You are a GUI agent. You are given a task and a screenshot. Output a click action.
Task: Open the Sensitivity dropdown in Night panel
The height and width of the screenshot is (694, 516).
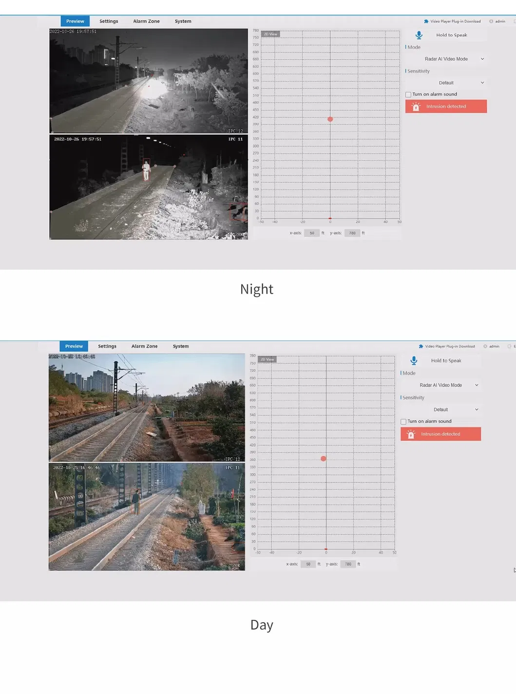[x=446, y=83]
